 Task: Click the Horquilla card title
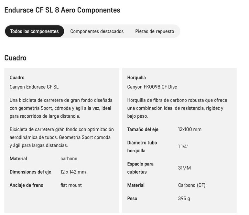click(136, 78)
